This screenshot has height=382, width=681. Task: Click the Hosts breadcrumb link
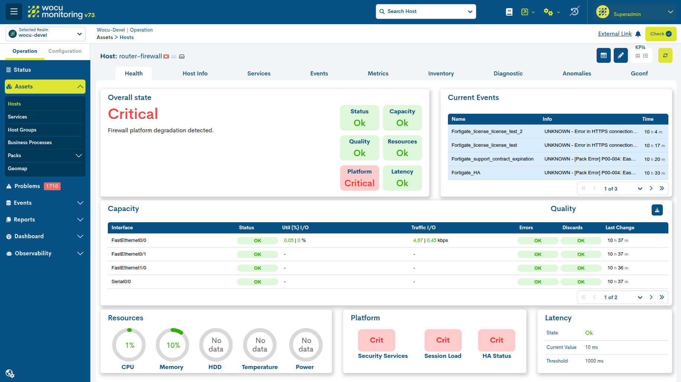point(127,37)
